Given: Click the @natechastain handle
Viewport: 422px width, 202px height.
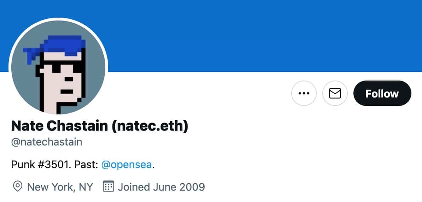Looking at the screenshot, I should [47, 142].
